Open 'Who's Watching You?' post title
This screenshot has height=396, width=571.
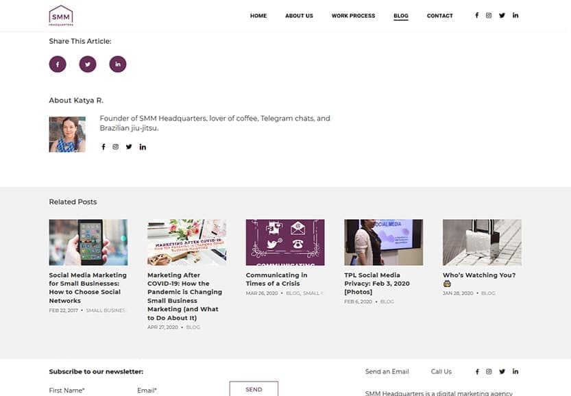(479, 275)
